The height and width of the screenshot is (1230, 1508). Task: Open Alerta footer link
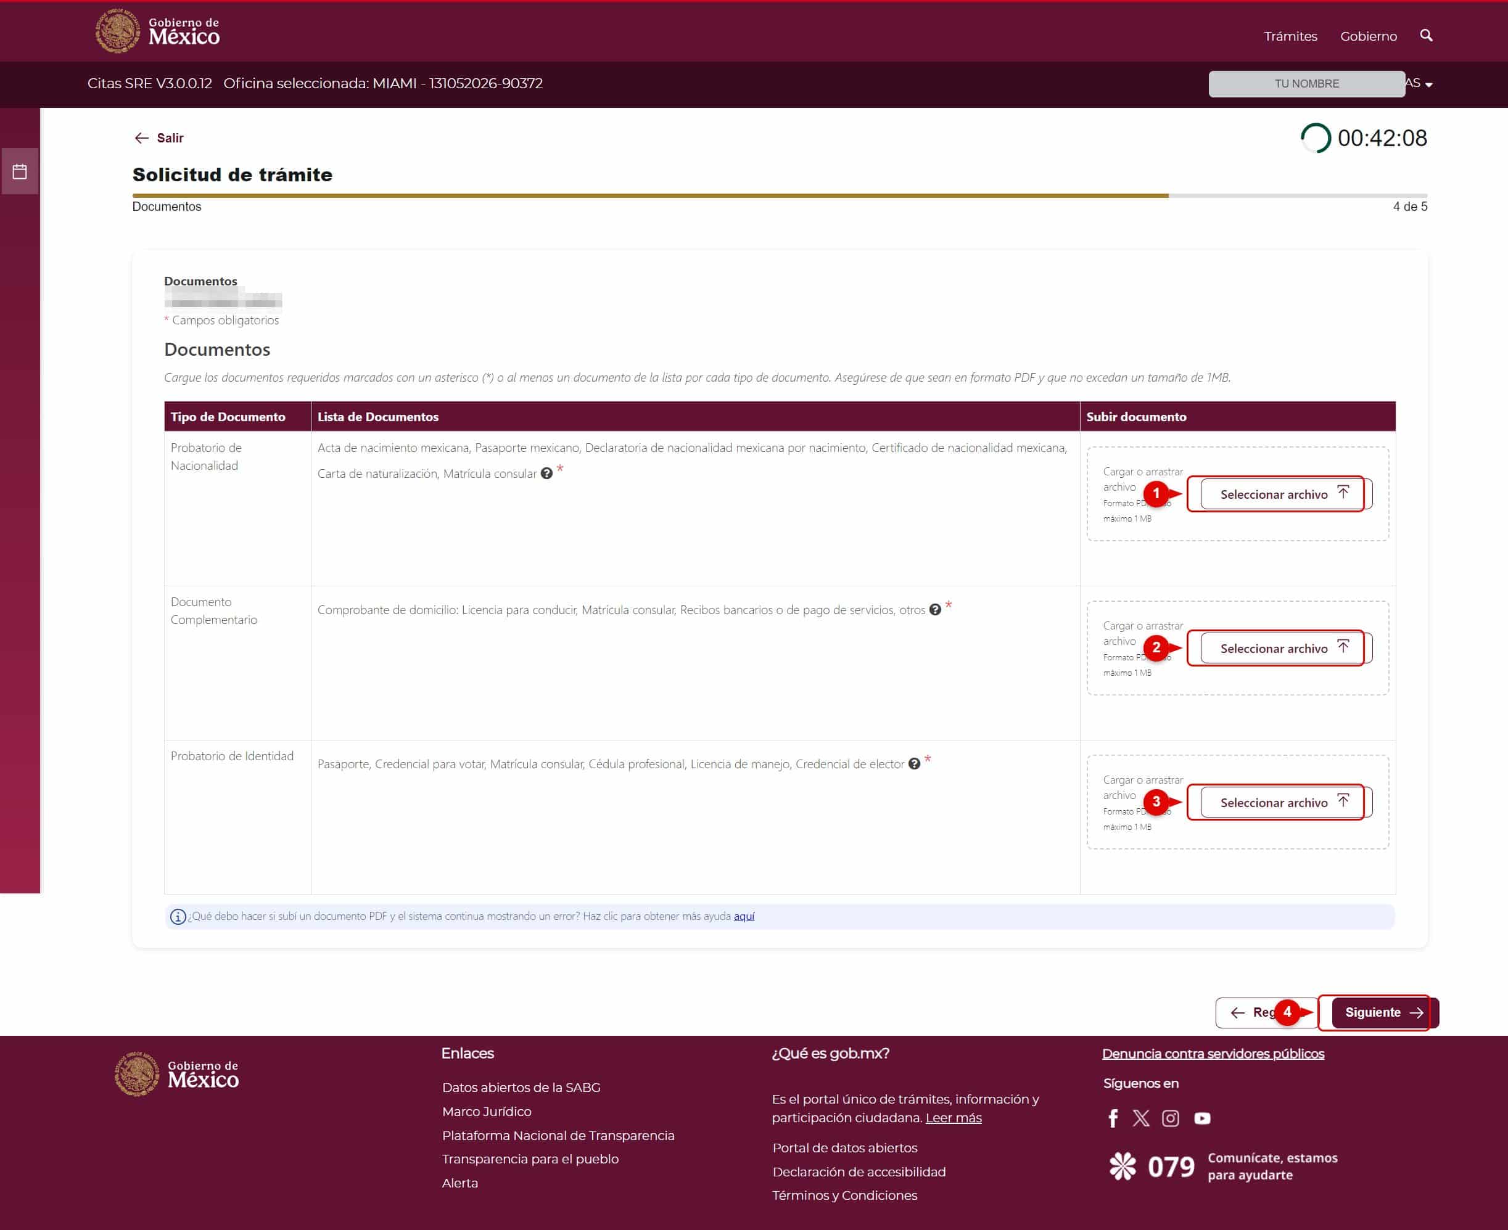(x=460, y=1183)
